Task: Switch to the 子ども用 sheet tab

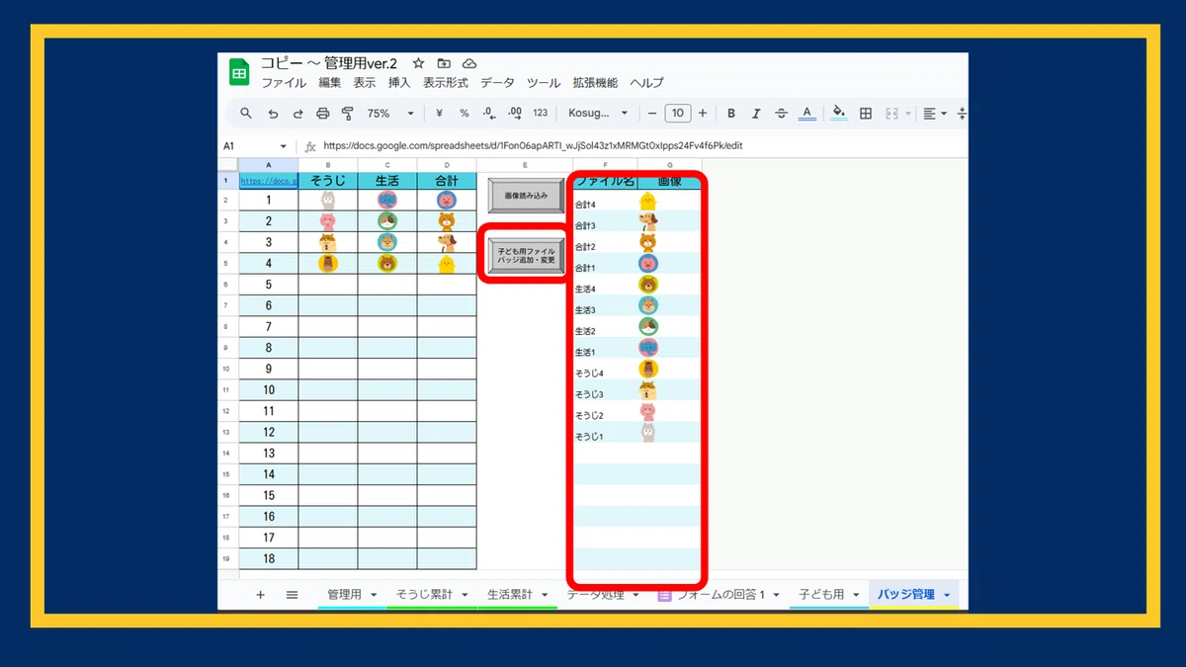Action: click(x=821, y=595)
